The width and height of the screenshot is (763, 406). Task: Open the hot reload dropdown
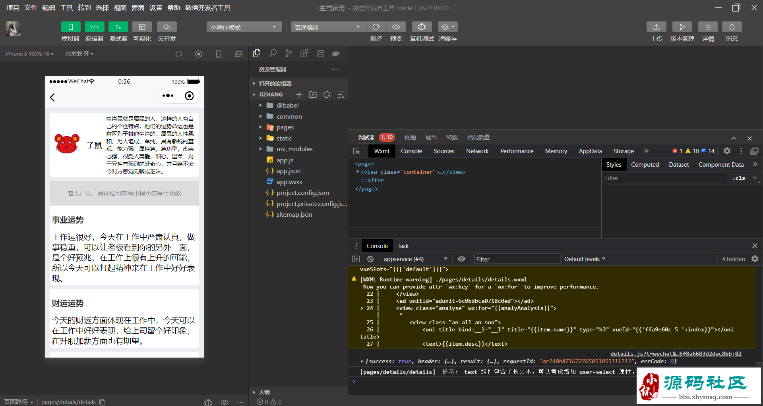point(79,54)
